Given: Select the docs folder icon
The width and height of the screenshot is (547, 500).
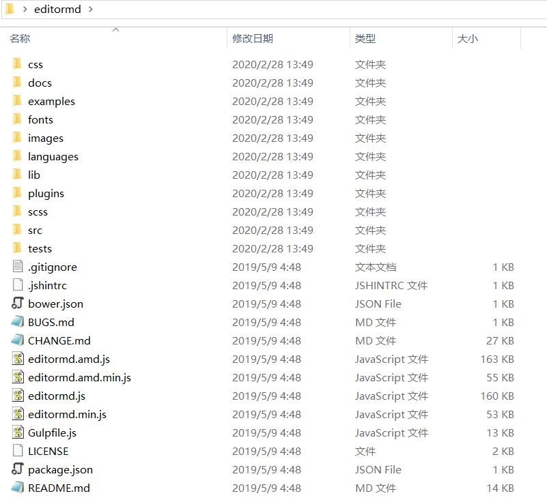Looking at the screenshot, I should pyautogui.click(x=17, y=83).
